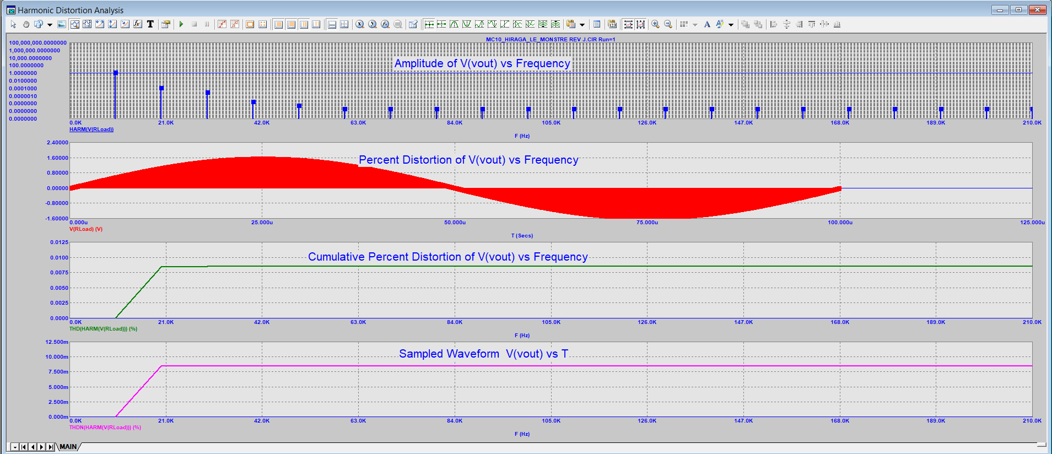Image resolution: width=1052 pixels, height=454 pixels.
Task: Click the Stop analysis square button
Action: (x=194, y=24)
